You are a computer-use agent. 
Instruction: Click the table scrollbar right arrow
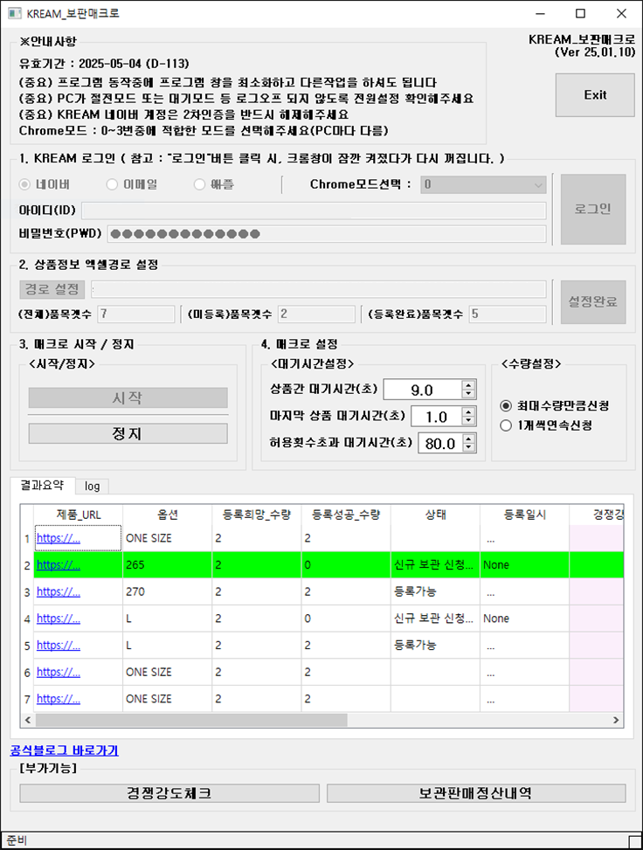(616, 721)
